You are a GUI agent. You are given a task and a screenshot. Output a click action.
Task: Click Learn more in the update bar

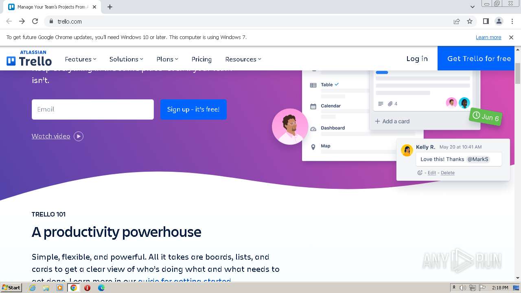[488, 37]
